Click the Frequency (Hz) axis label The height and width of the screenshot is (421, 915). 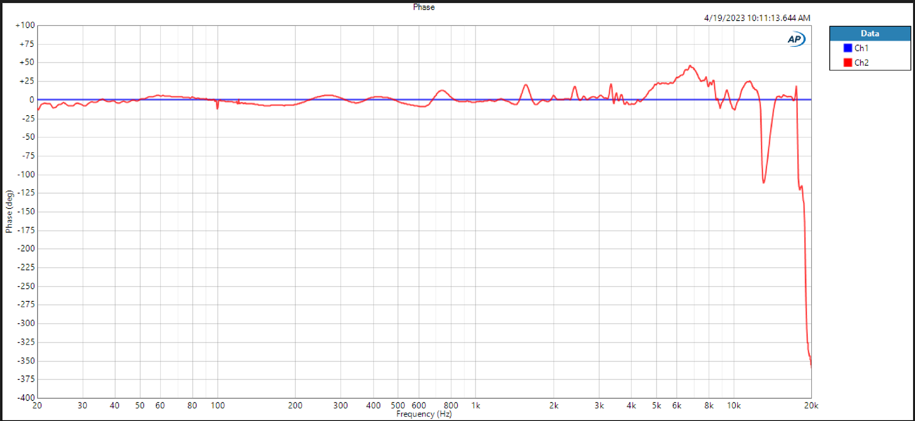tap(424, 414)
